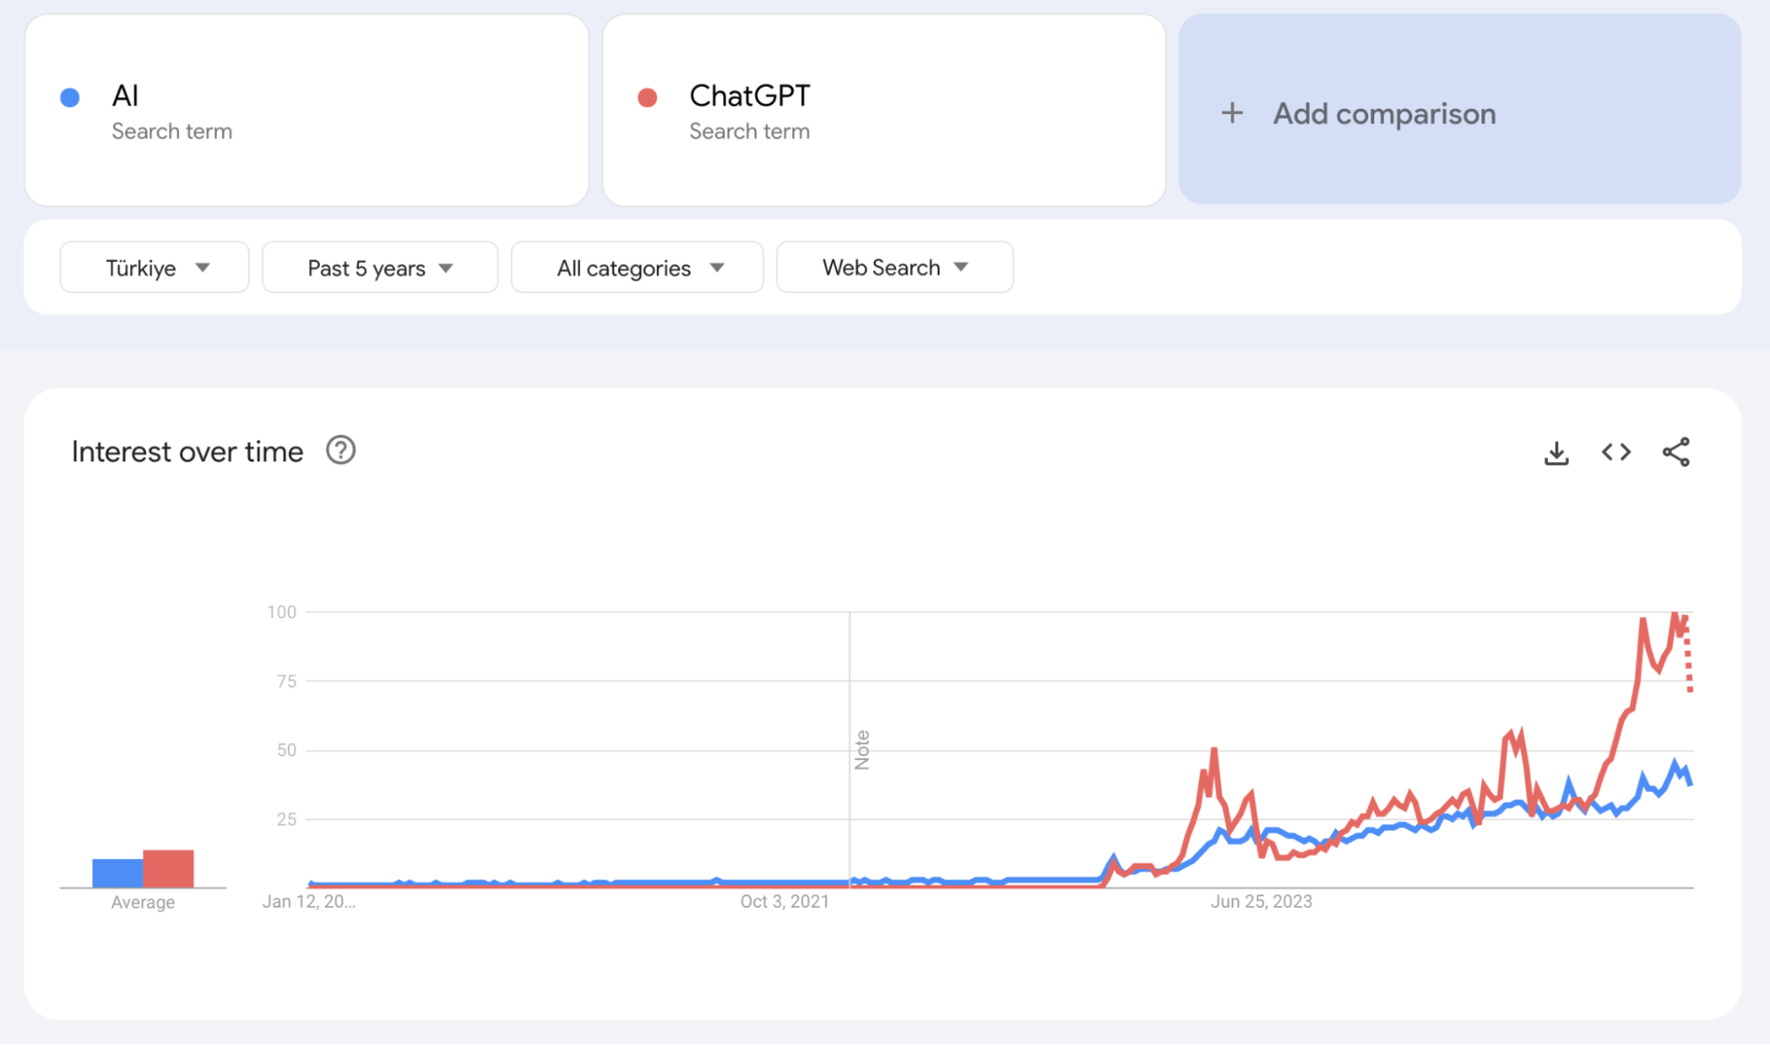Click the Interest over time heading
This screenshot has height=1045, width=1770.
coord(187,452)
